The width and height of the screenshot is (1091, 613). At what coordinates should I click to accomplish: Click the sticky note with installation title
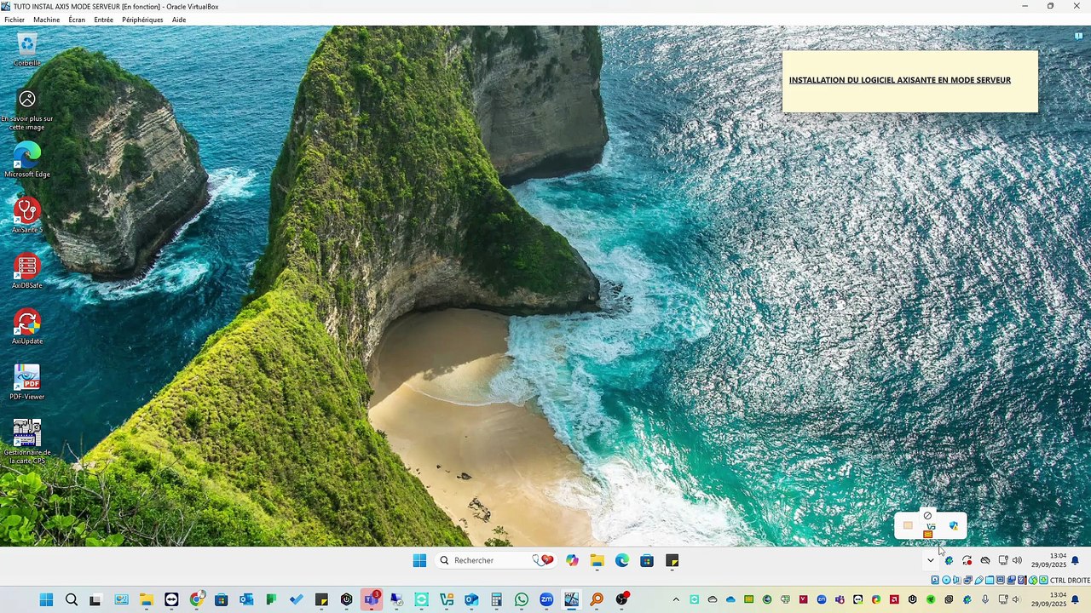click(x=910, y=81)
